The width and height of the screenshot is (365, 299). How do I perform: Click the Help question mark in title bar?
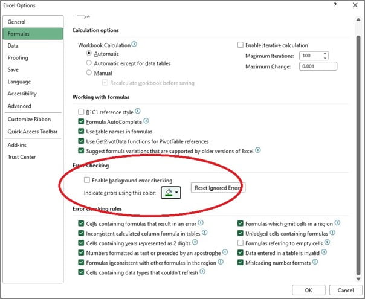point(335,5)
